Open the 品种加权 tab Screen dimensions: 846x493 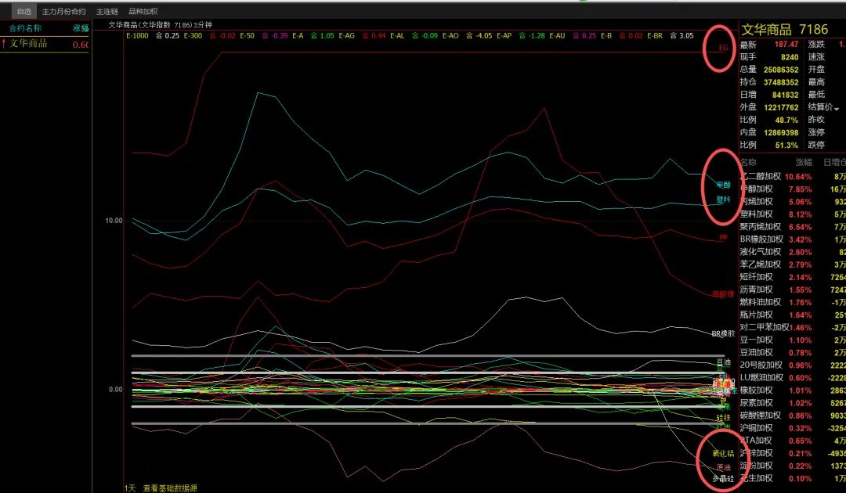(x=143, y=11)
